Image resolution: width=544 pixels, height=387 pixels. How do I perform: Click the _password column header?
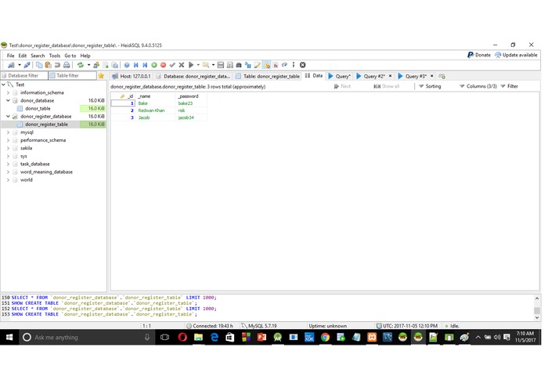[x=191, y=96]
